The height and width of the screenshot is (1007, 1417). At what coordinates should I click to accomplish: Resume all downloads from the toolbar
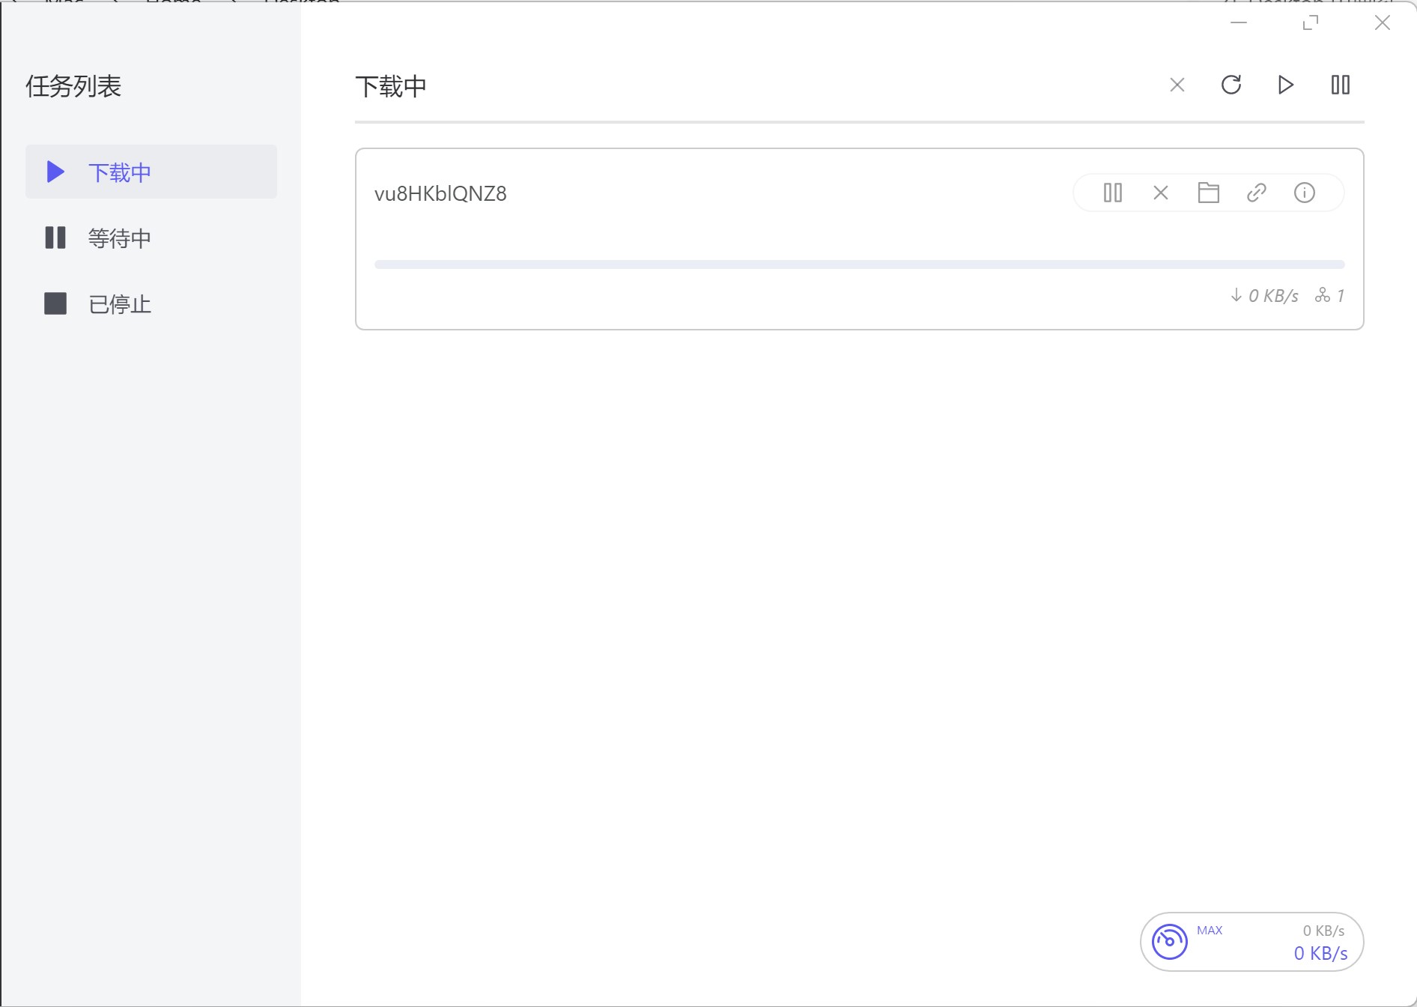tap(1285, 85)
